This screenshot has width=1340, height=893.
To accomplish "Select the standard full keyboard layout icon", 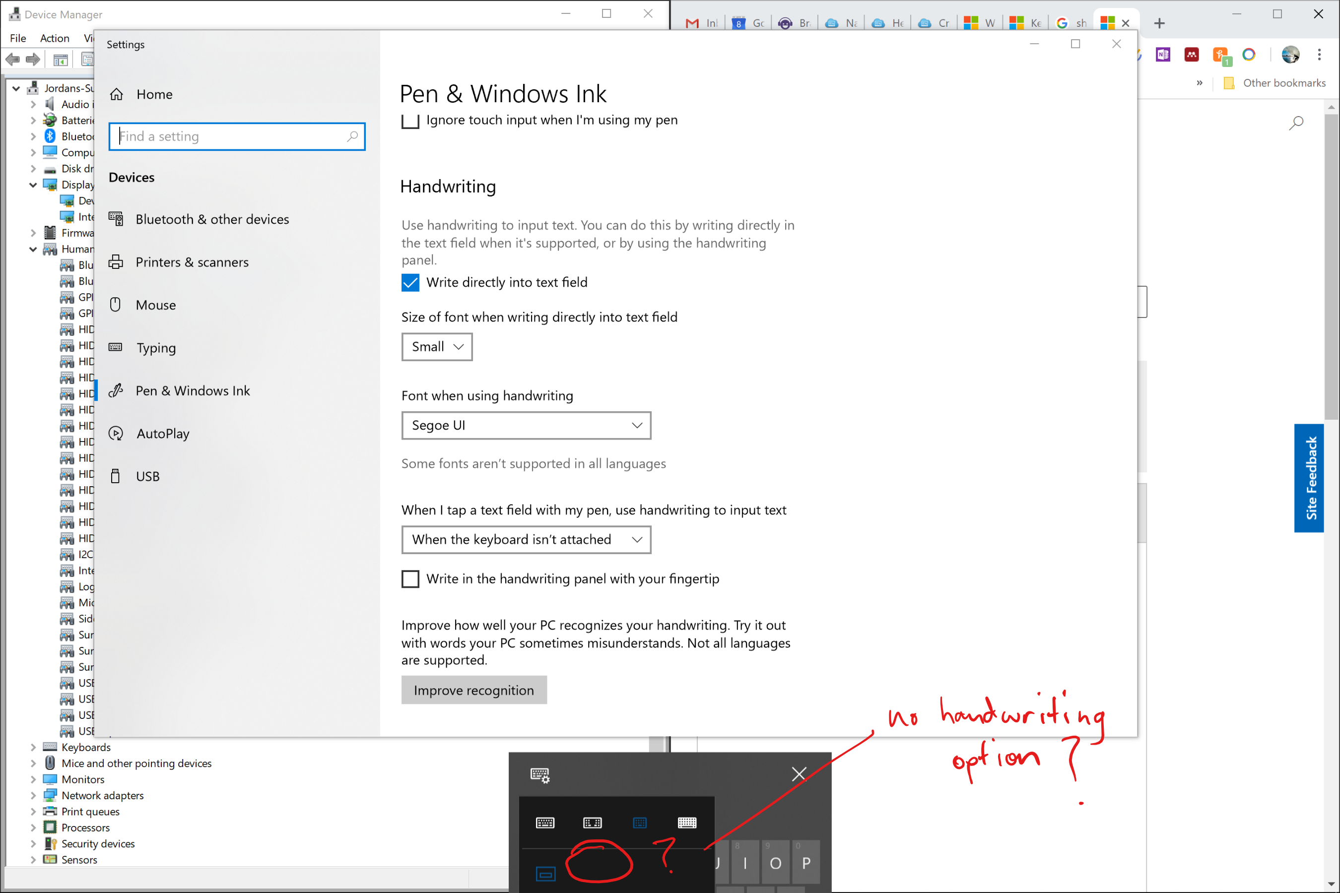I will point(686,823).
